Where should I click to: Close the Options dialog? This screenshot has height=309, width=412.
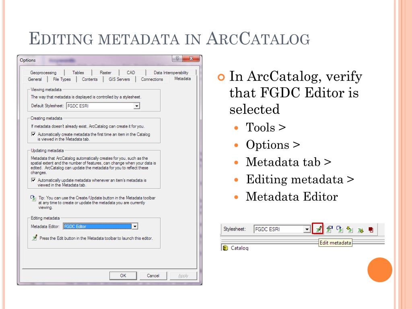point(191,59)
